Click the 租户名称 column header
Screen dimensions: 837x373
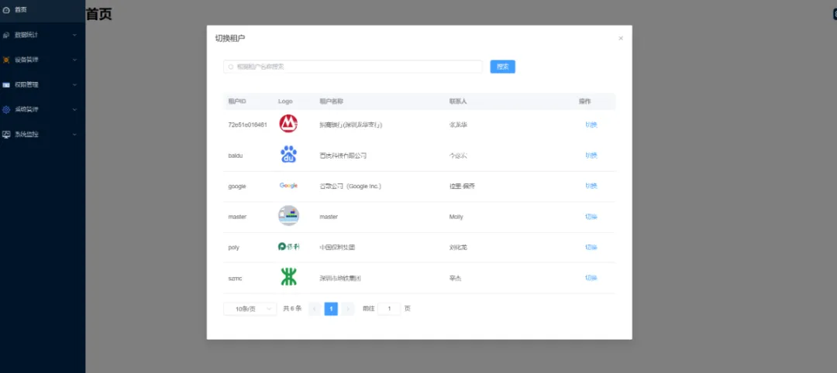331,101
